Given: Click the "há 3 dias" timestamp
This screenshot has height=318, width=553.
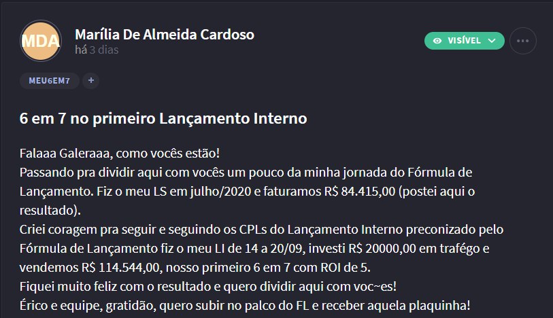Looking at the screenshot, I should (97, 50).
